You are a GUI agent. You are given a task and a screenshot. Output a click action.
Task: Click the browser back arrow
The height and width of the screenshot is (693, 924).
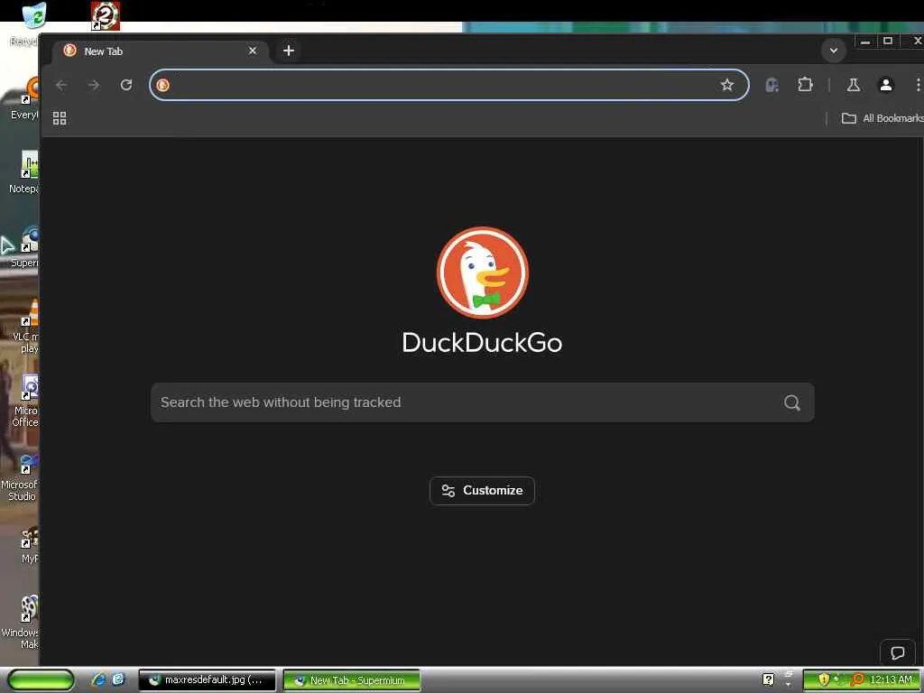(x=61, y=85)
